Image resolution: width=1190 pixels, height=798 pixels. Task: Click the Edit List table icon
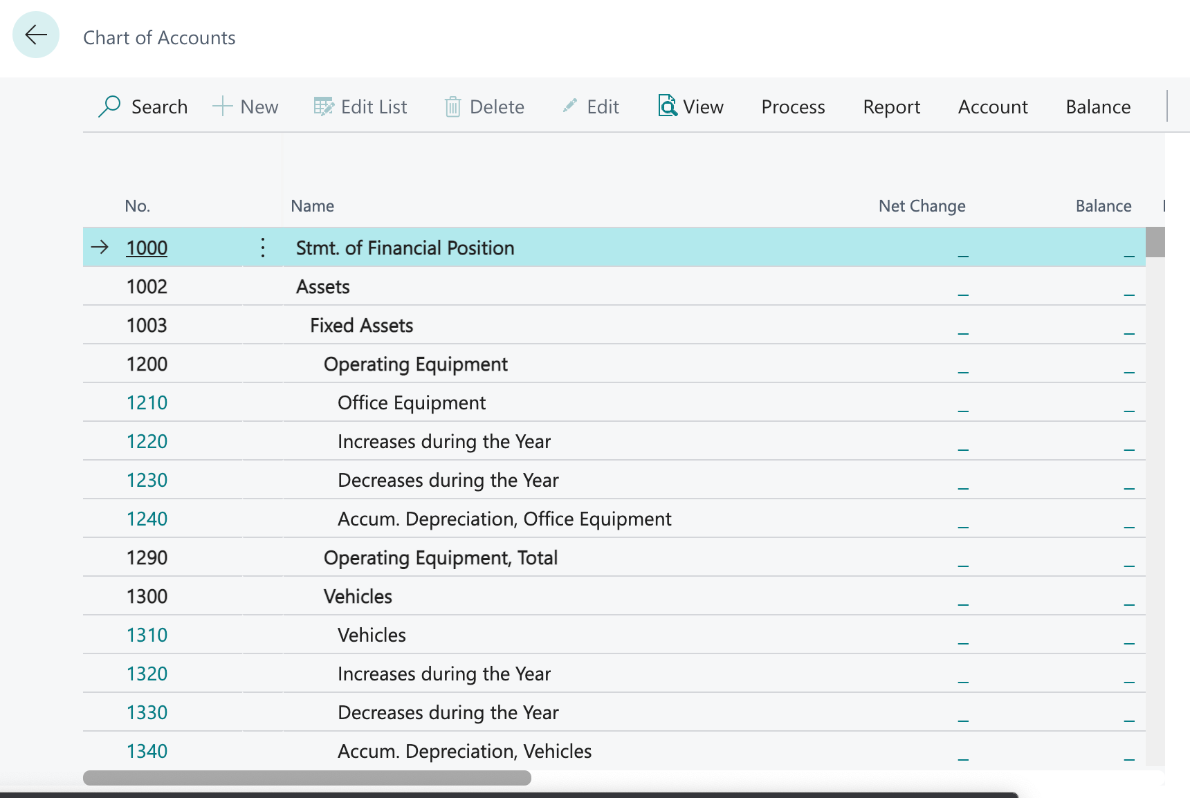[323, 106]
